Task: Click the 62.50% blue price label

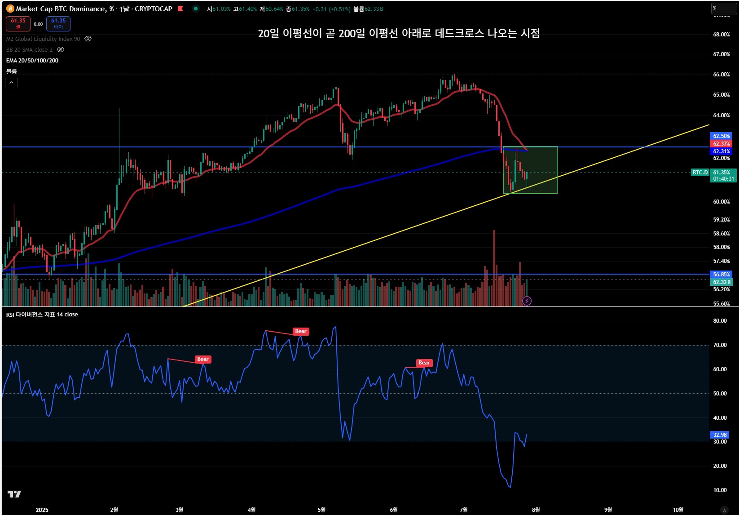Action: 721,136
